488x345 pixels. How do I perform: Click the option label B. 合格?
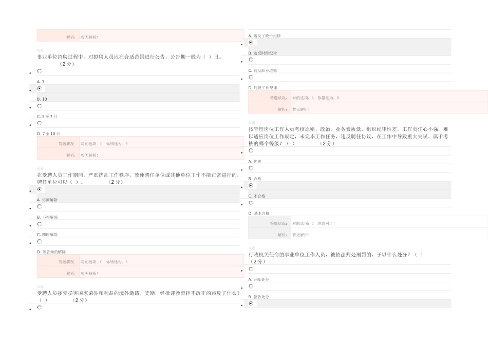click(255, 179)
